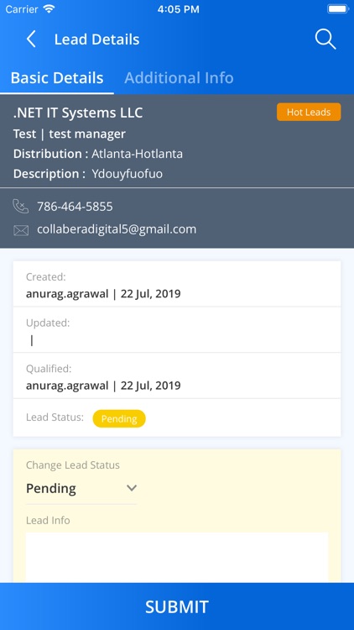
Task: Tap the battery indicator in status bar
Action: [x=338, y=9]
